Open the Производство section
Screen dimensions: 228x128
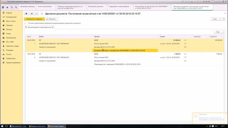[11, 38]
